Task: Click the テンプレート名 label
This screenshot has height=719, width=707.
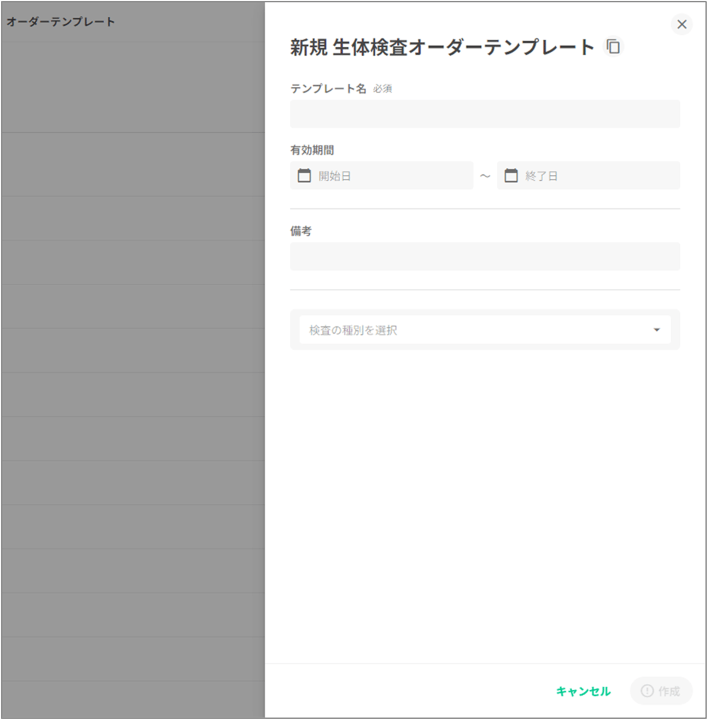Action: [328, 89]
